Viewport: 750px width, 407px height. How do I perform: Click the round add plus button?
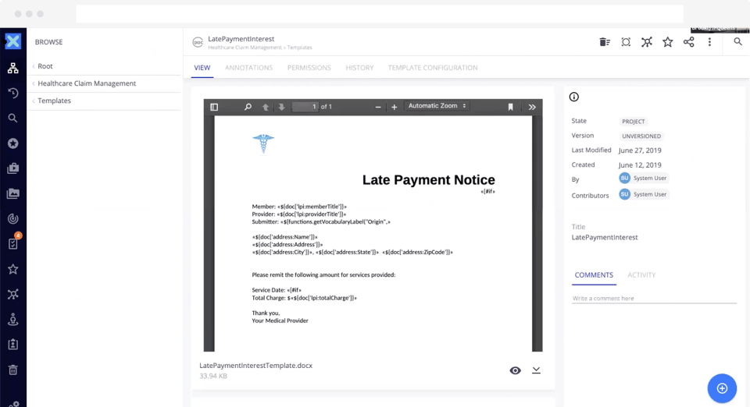click(x=722, y=388)
